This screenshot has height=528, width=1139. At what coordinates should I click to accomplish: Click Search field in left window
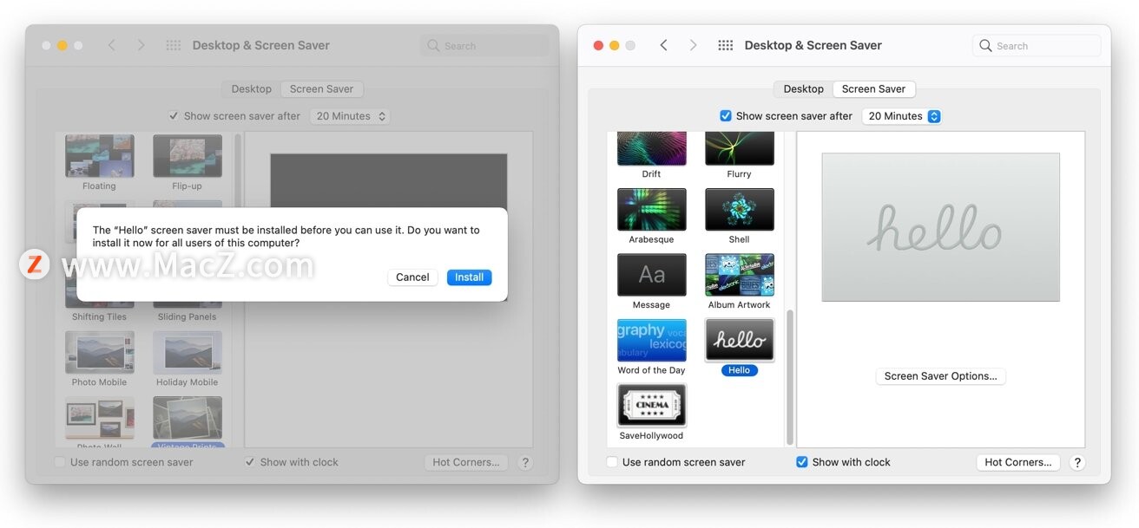click(484, 46)
